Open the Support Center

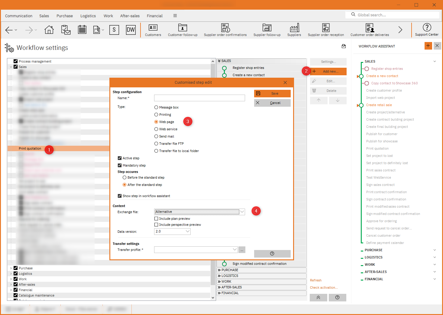pos(426,30)
